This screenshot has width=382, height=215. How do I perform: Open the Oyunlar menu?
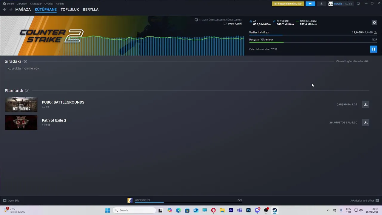[x=49, y=4]
